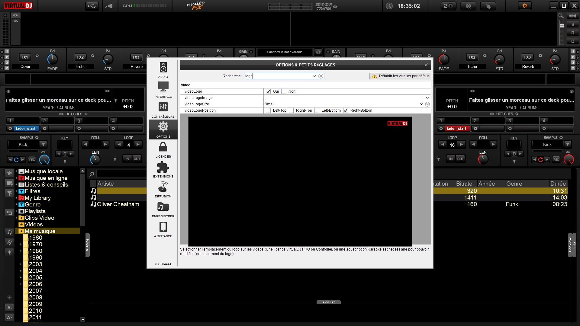Image resolution: width=580 pixels, height=326 pixels.
Task: Click the waveform zoom magnifier icon
Action: point(561,16)
